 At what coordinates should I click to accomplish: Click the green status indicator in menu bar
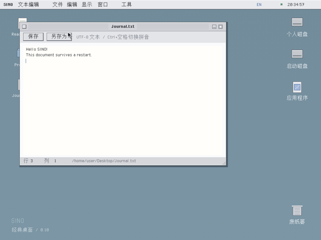tap(281, 4)
